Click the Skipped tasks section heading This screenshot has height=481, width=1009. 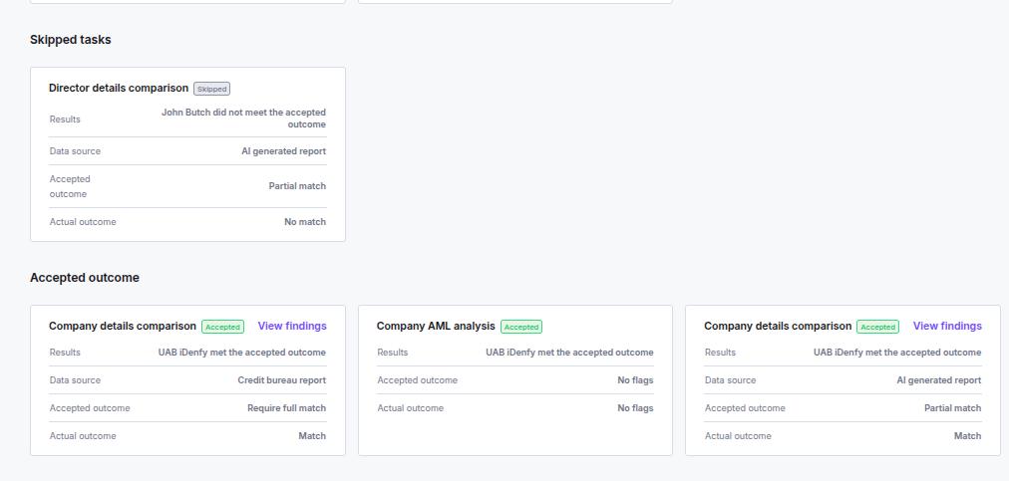pyautogui.click(x=71, y=40)
